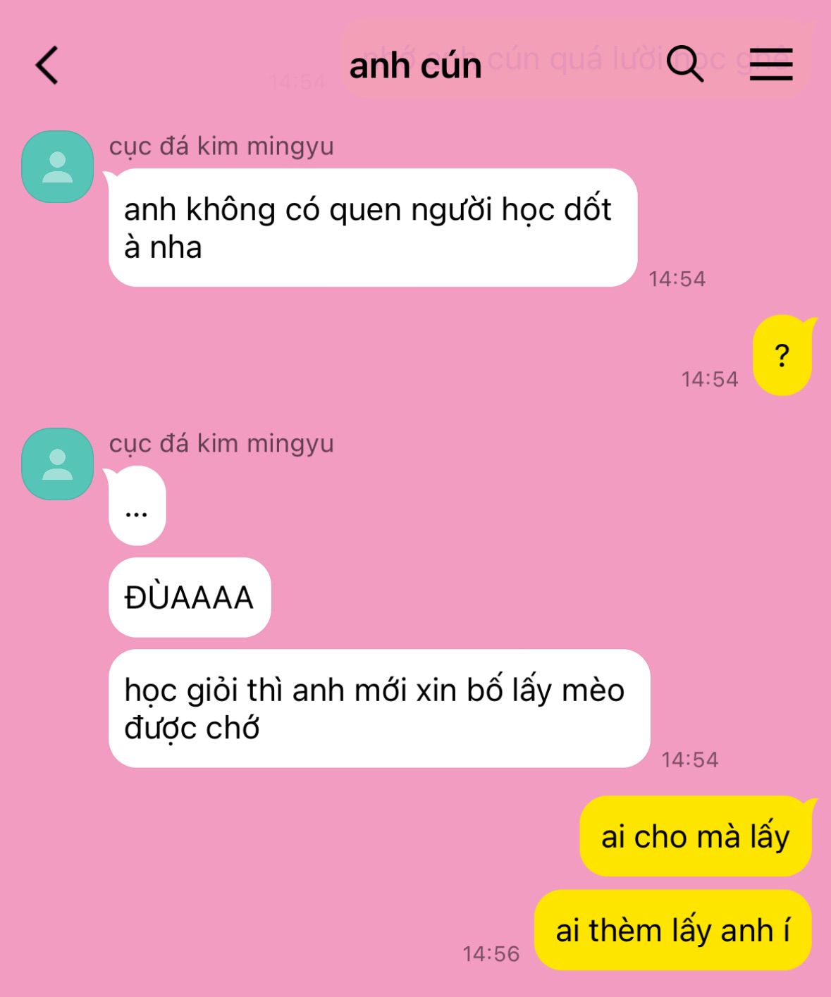Tap the 14:54 timestamp after "à nha" message
Viewport: 831px width, 997px height.
(x=677, y=279)
